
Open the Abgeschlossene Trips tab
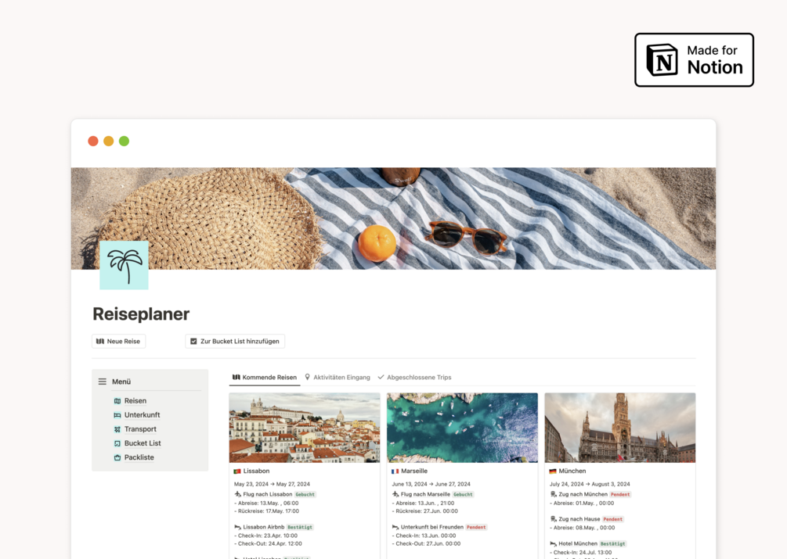[414, 377]
